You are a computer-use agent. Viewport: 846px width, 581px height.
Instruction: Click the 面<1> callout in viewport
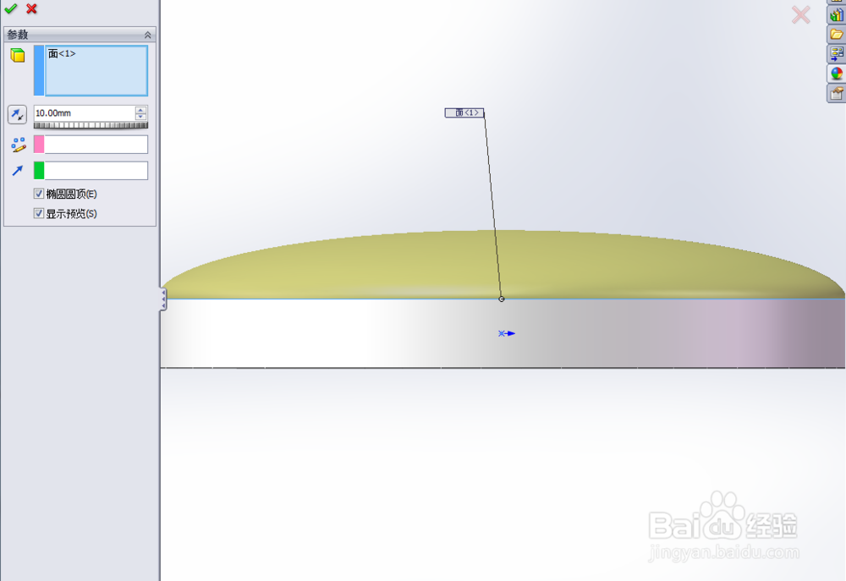tap(464, 112)
